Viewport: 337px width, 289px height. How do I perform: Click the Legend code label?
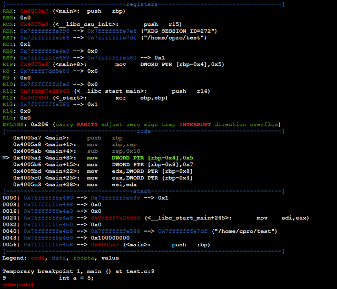(x=38, y=258)
